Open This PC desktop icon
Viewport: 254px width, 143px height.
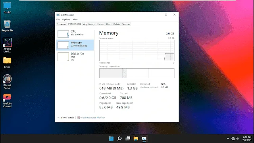[x=7, y=8]
